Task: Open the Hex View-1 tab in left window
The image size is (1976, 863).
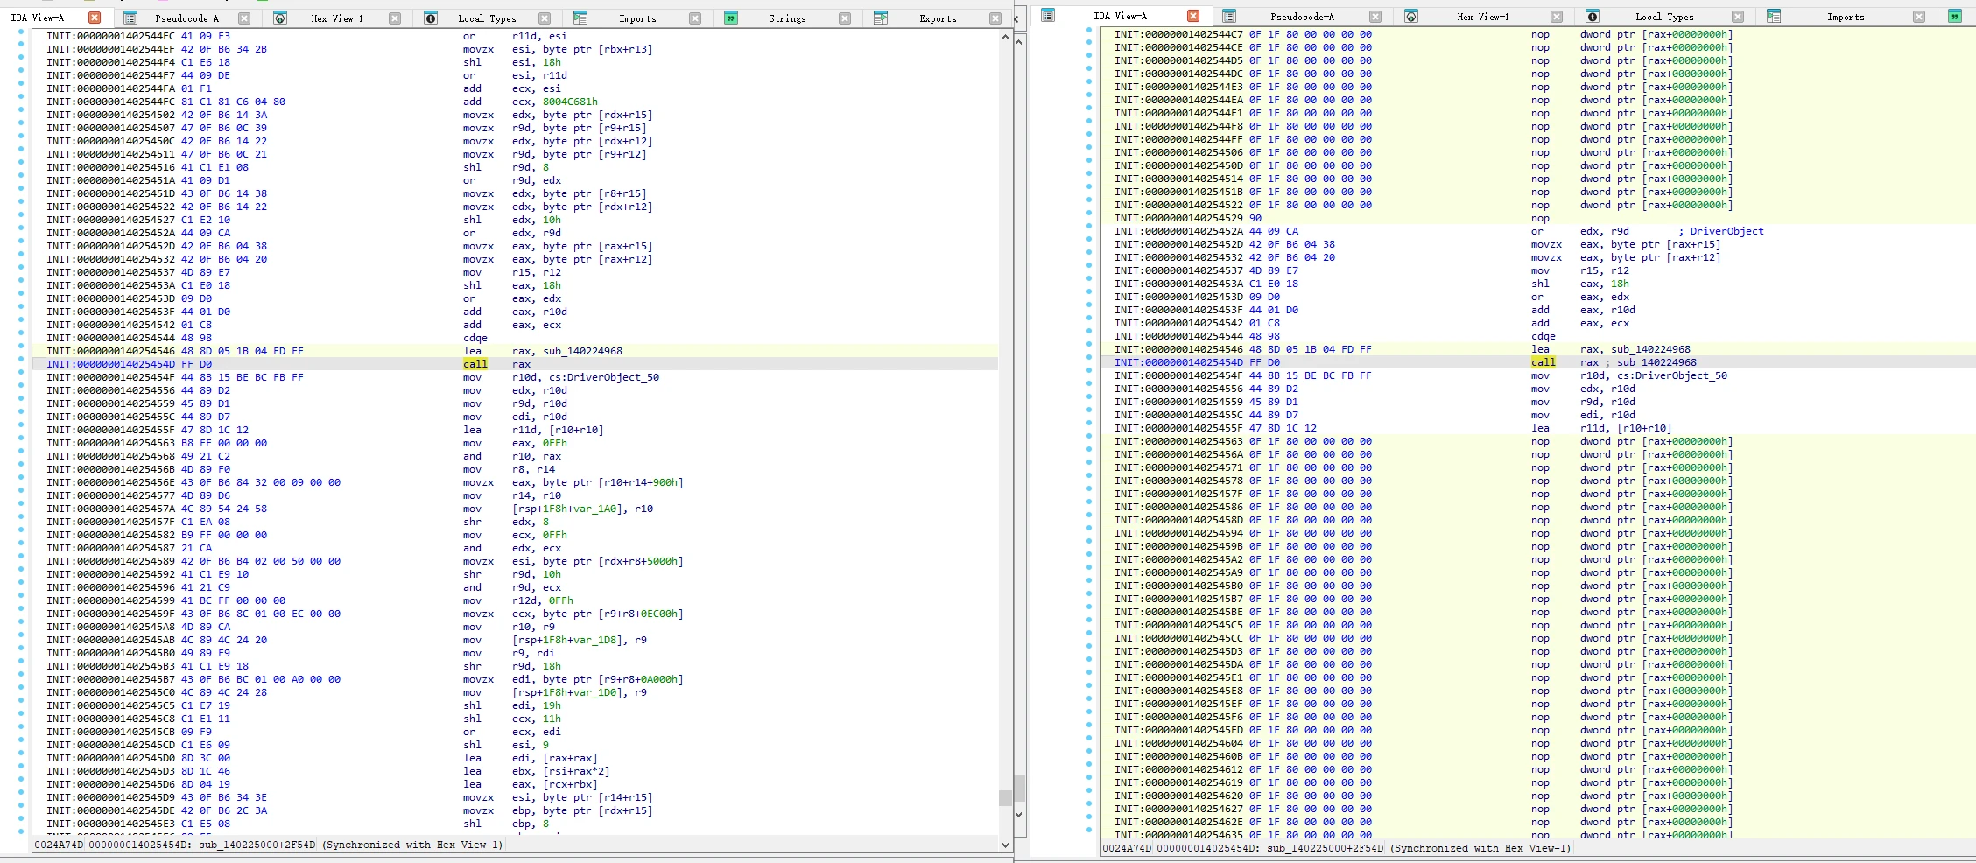Action: pyautogui.click(x=337, y=18)
